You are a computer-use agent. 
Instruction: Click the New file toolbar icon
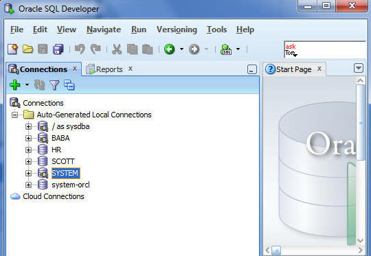point(12,49)
